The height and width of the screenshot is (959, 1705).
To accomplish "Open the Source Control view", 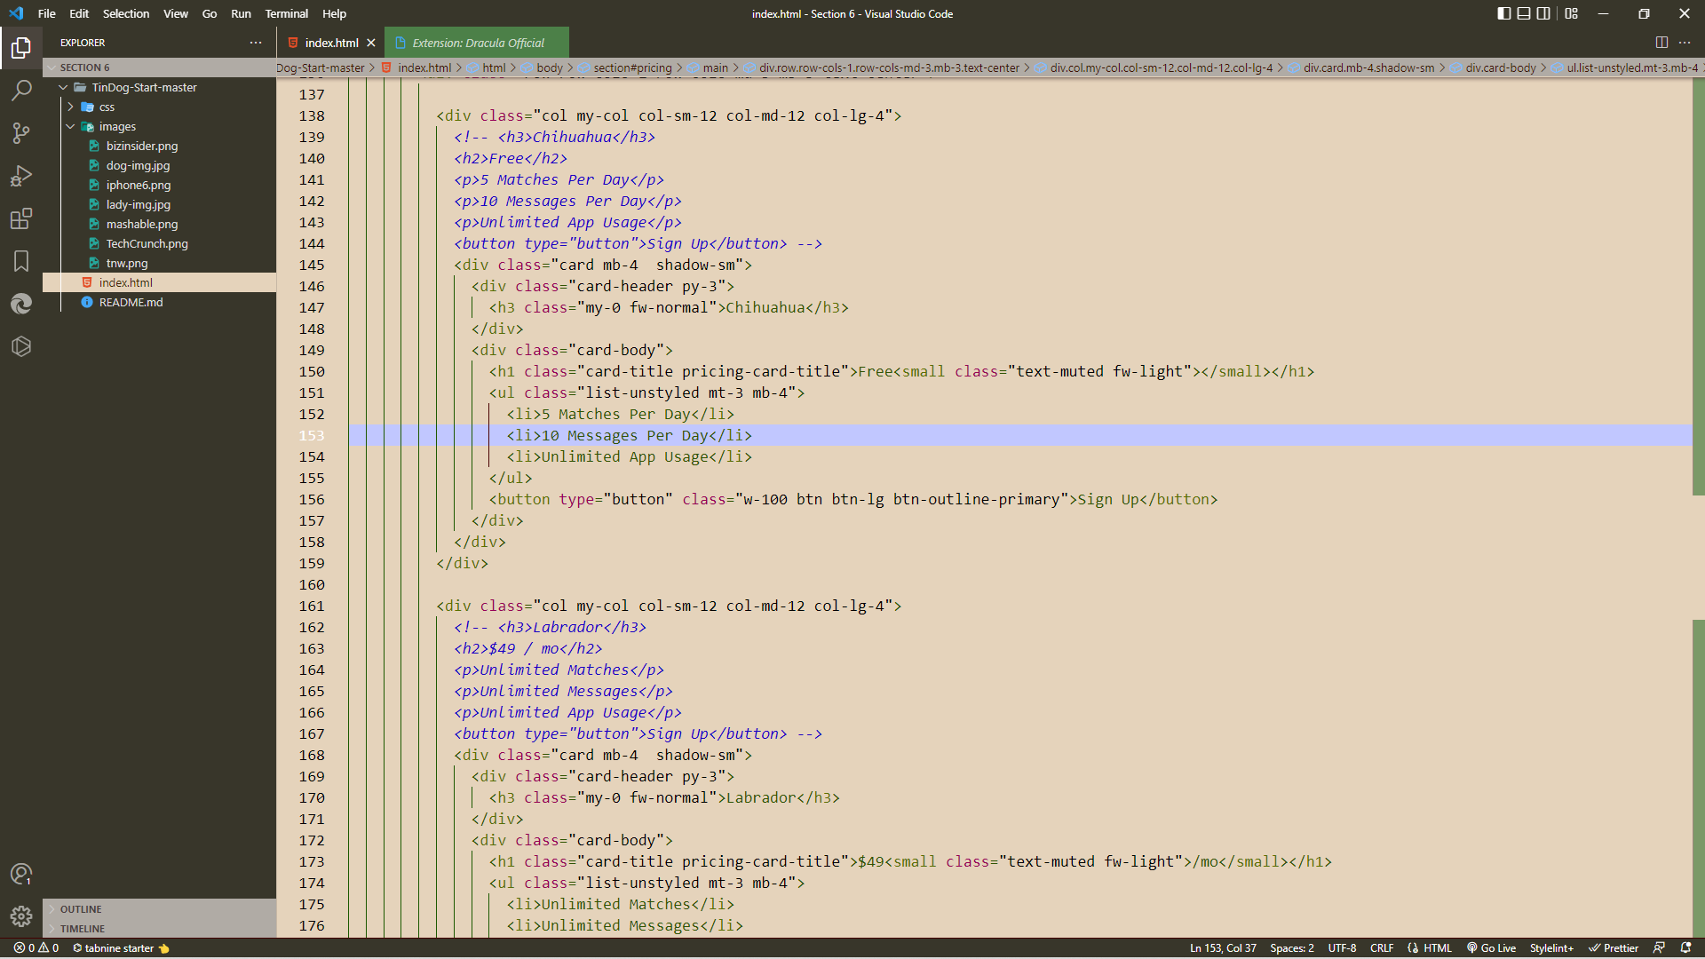I will tap(21, 132).
